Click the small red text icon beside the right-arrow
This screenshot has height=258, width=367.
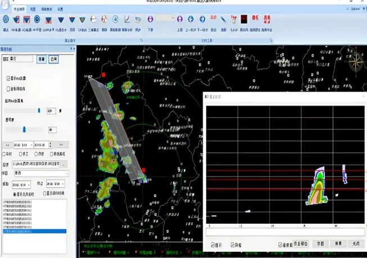tap(213, 17)
